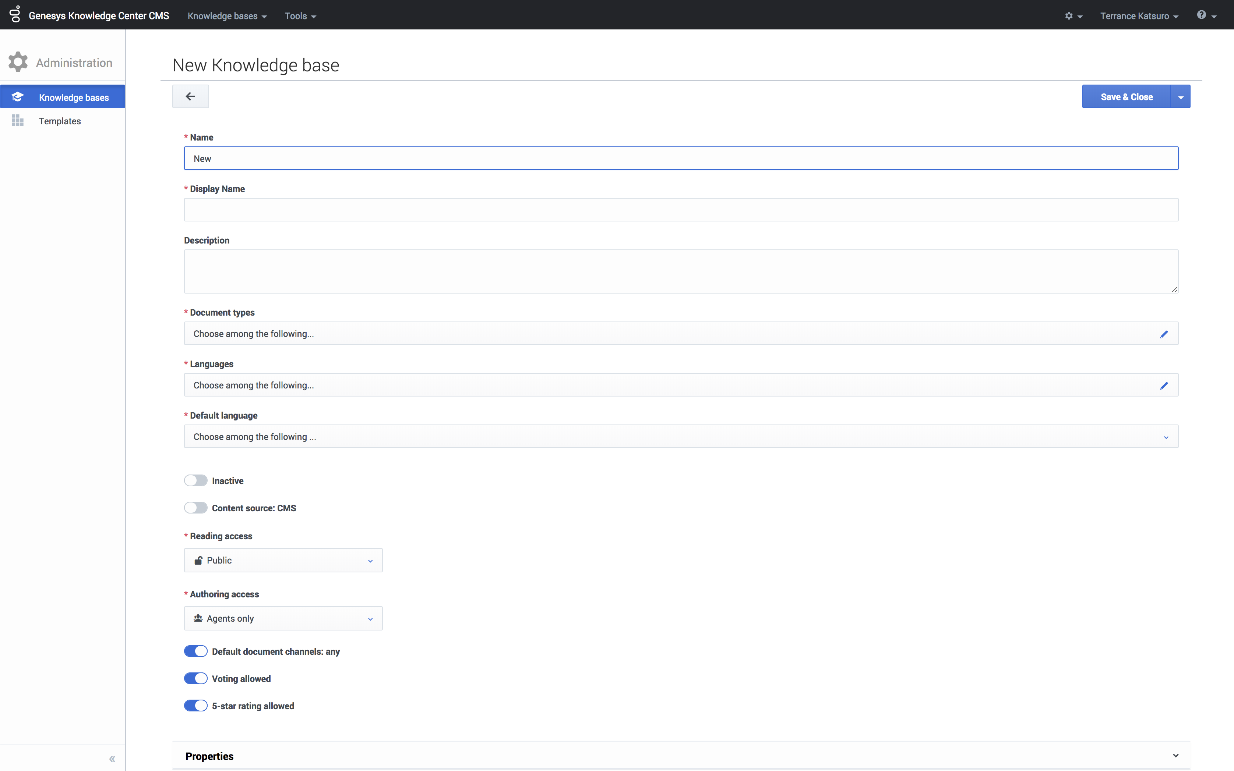Turn off 5-star rating allowed
Viewport: 1234px width, 771px height.
pos(195,706)
